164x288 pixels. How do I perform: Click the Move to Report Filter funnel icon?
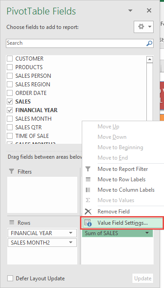point(88,169)
